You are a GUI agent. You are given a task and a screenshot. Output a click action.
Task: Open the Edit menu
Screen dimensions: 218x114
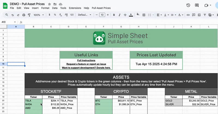19,8
